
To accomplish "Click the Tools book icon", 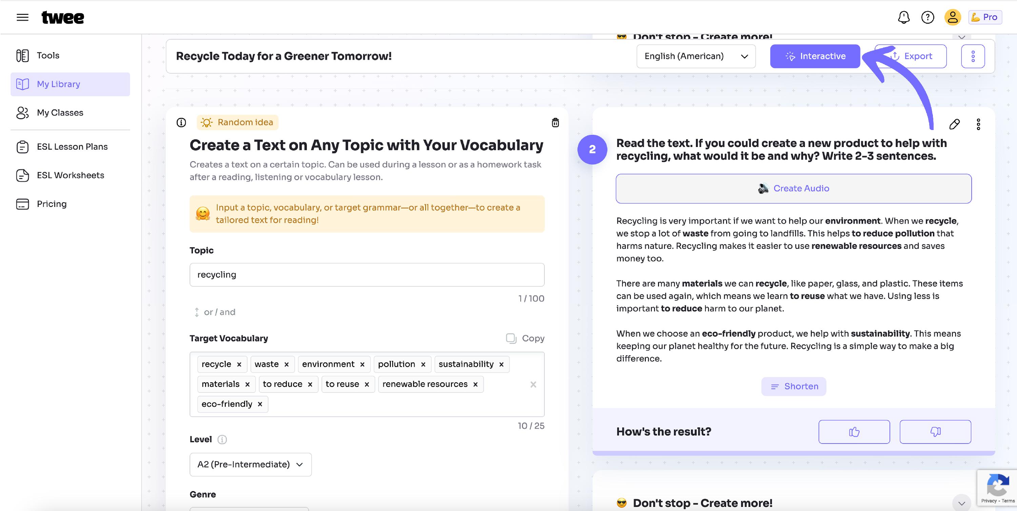I will click(22, 56).
